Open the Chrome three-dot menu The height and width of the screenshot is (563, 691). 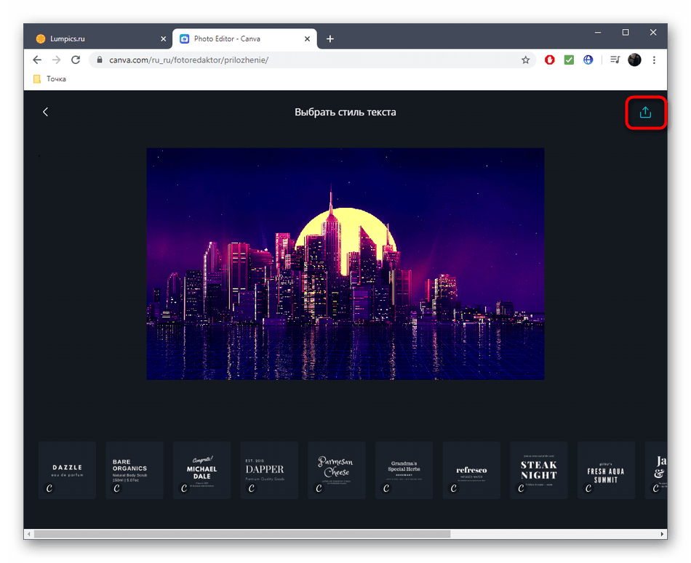click(x=654, y=60)
